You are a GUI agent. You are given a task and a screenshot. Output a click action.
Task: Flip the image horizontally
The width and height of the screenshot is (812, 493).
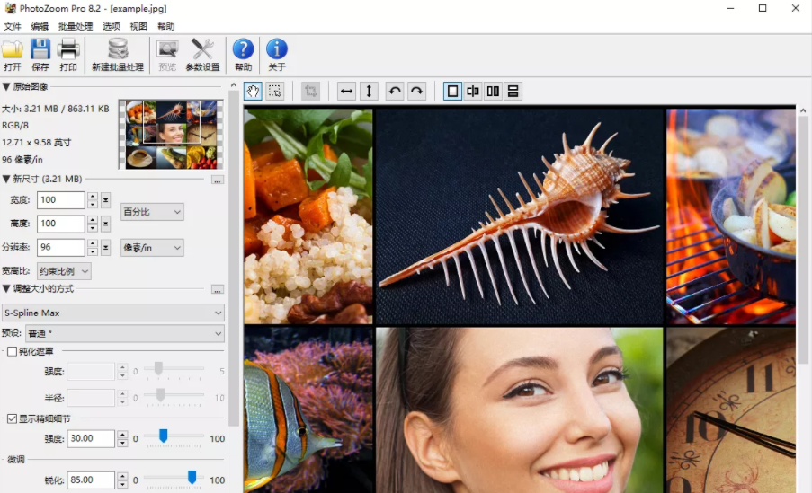coord(346,91)
